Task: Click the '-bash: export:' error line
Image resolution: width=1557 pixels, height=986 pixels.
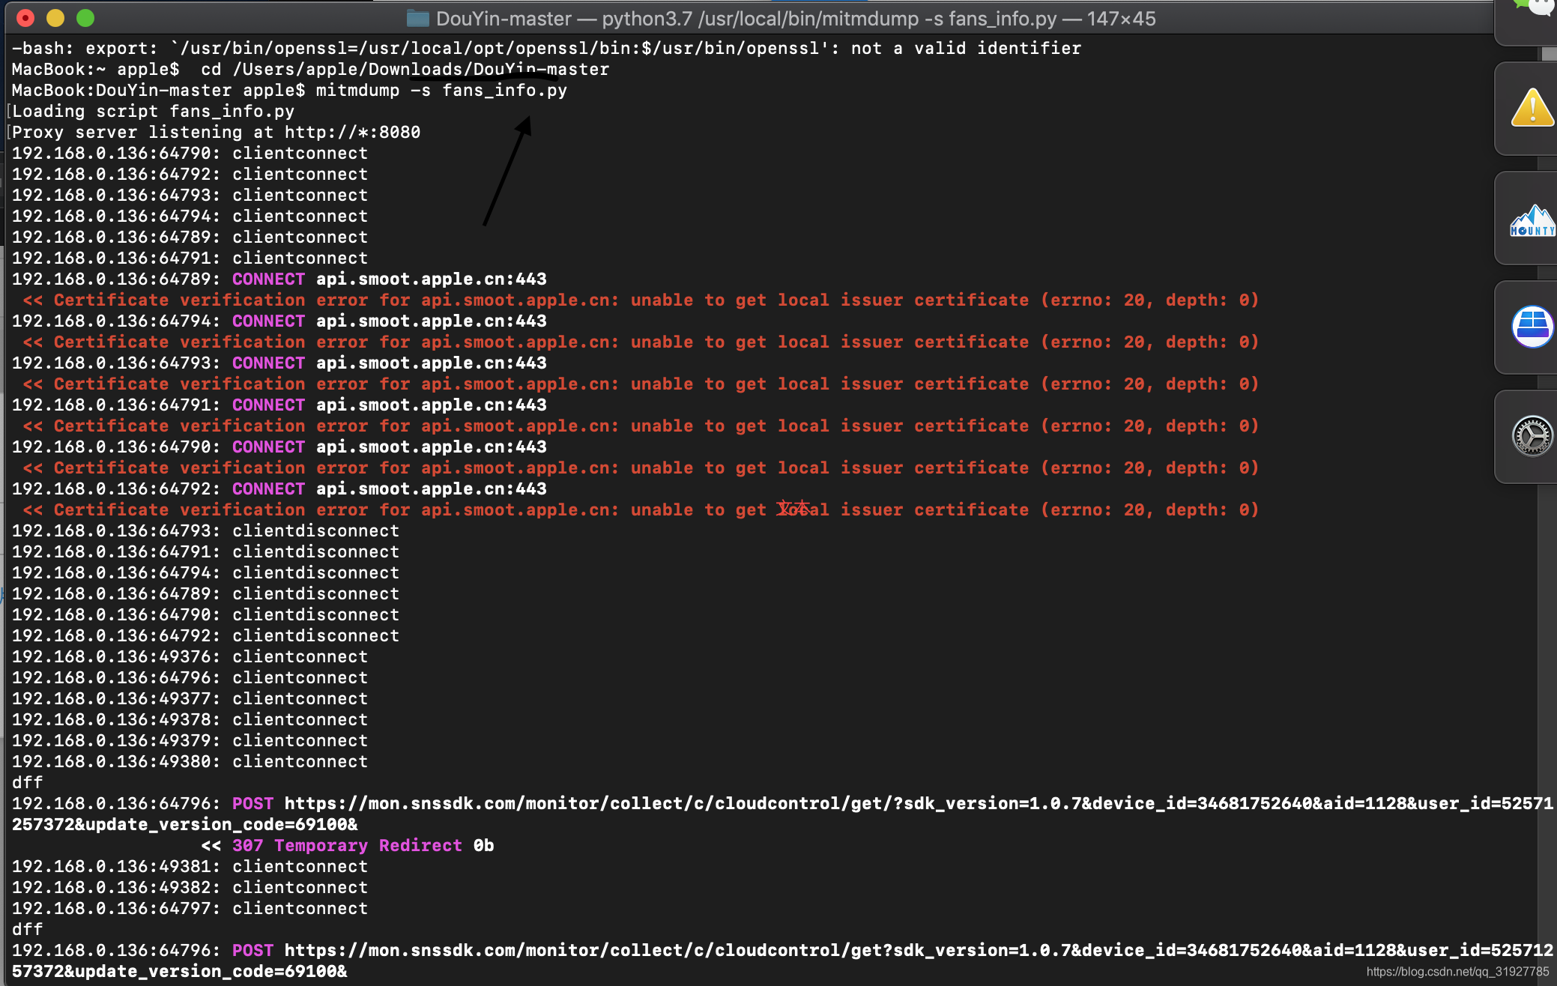Action: click(x=546, y=48)
